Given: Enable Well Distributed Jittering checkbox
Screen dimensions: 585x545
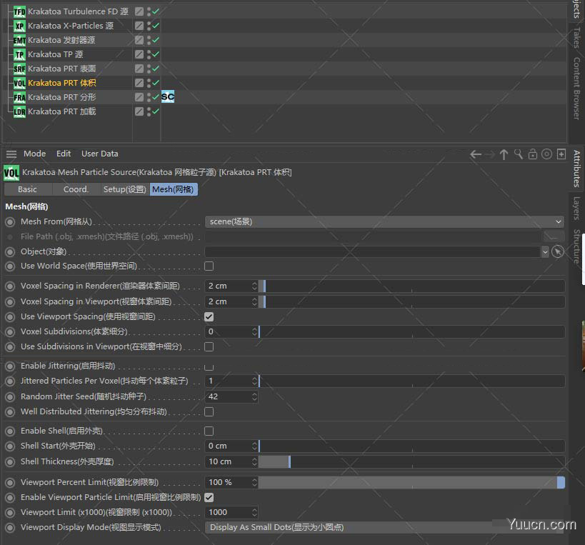Looking at the screenshot, I should click(209, 412).
